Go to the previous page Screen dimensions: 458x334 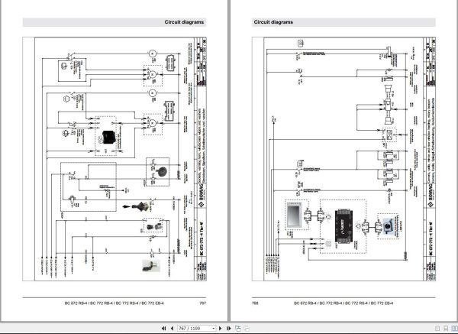pyautogui.click(x=172, y=329)
